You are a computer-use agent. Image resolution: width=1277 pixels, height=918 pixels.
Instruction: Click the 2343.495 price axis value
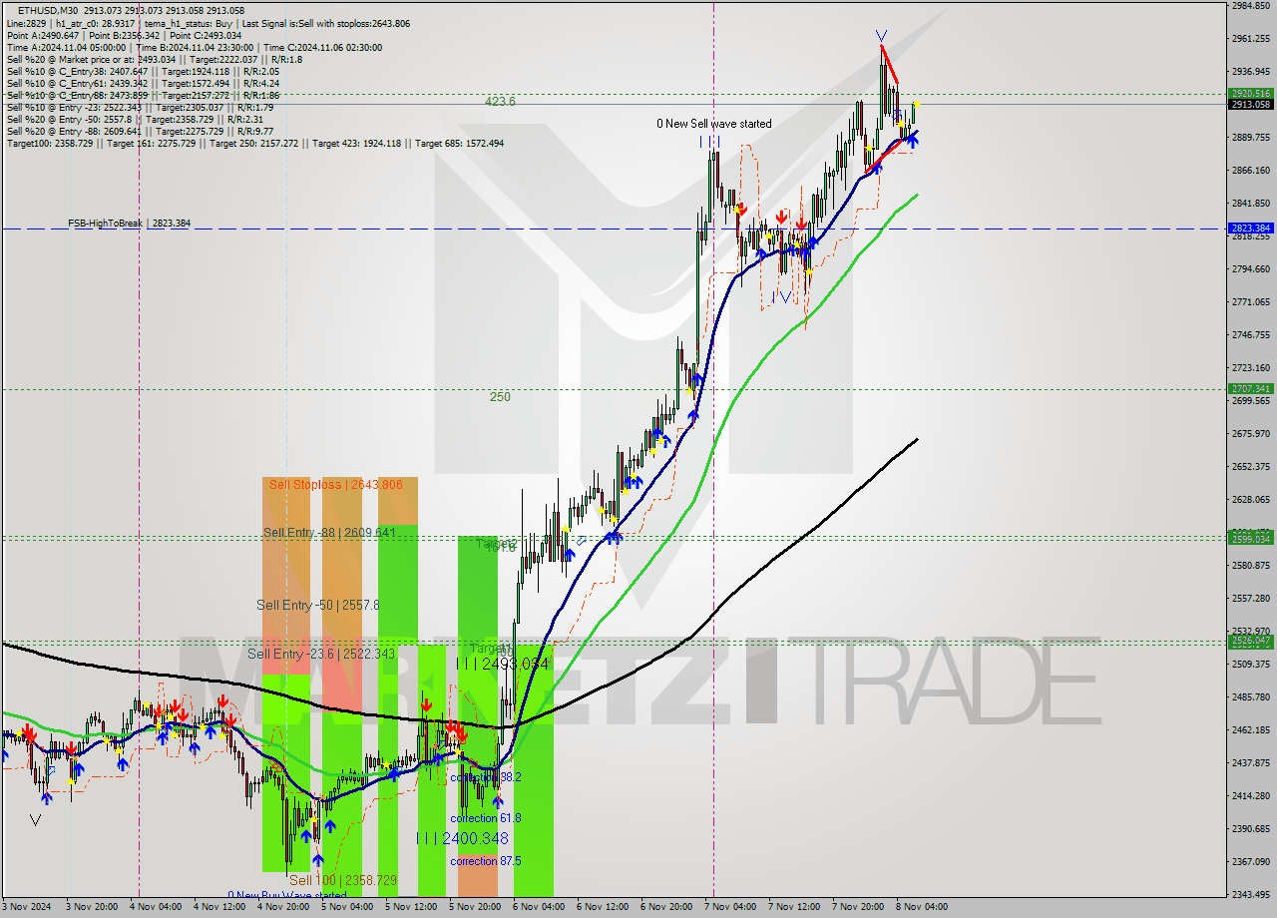pos(1250,894)
